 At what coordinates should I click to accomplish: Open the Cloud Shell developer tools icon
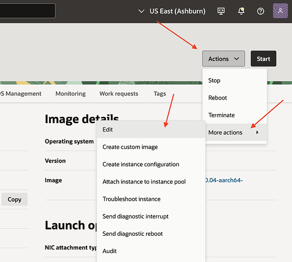coord(221,11)
